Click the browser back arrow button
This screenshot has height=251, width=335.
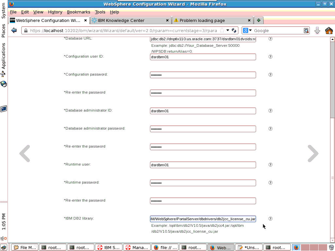[x=14, y=30]
